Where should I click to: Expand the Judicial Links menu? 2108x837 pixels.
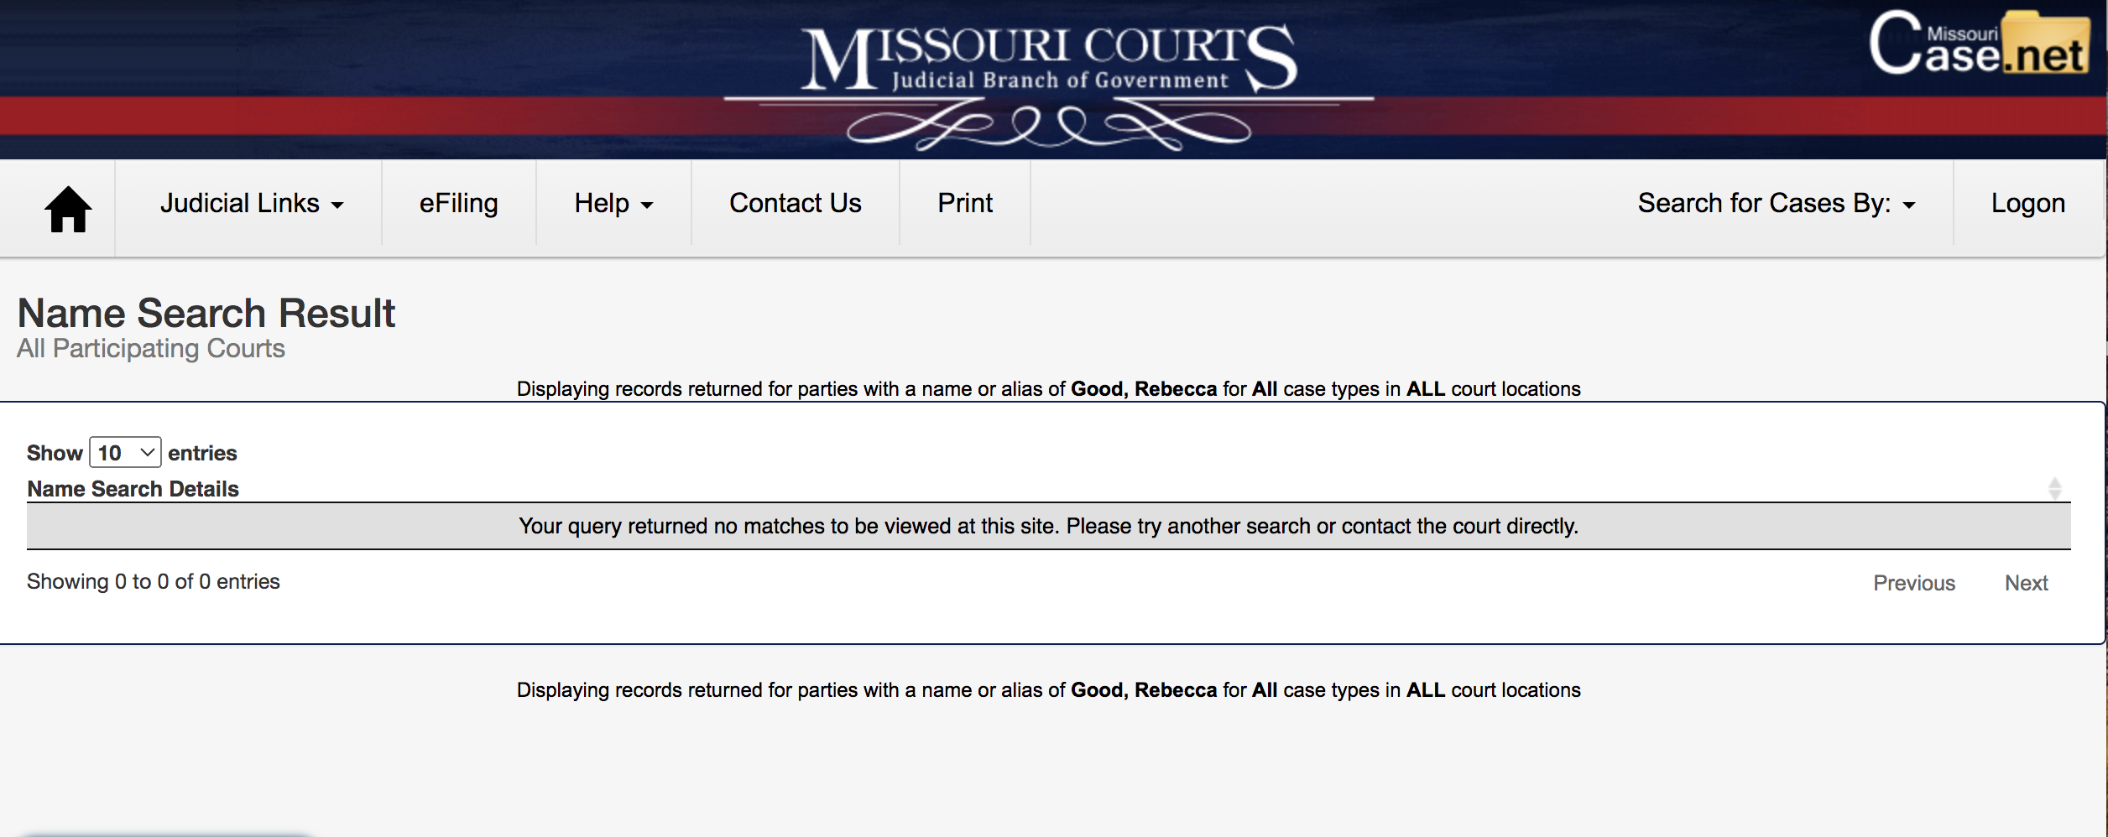251,204
